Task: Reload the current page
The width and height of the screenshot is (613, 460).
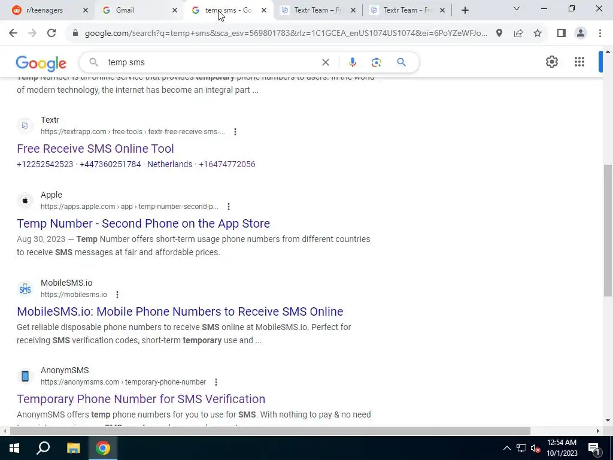Action: point(51,34)
